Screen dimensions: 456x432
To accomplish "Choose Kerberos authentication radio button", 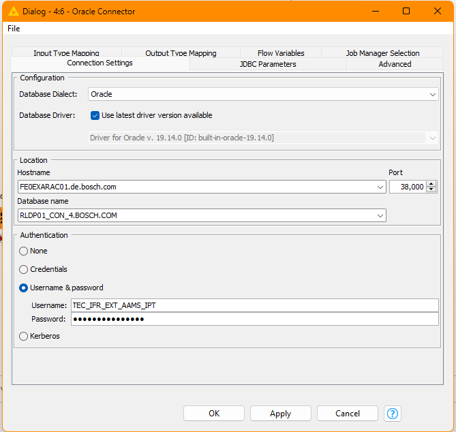I will coord(24,336).
